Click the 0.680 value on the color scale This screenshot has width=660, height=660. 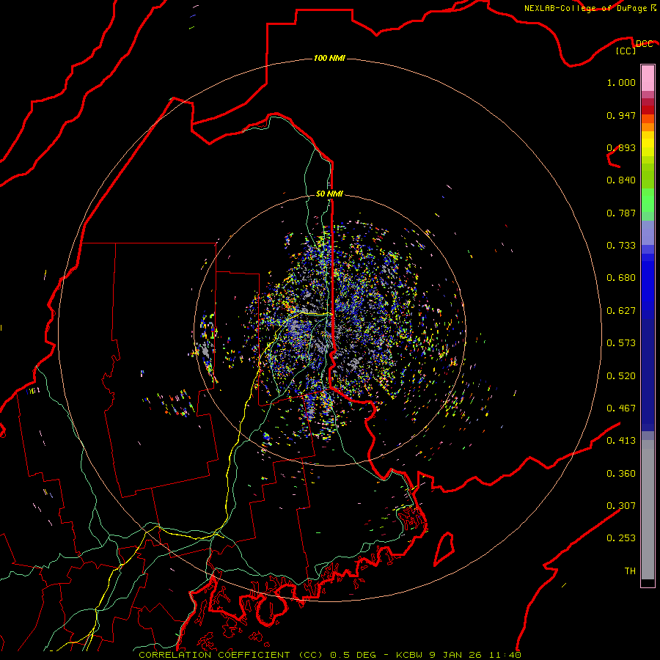[x=621, y=278]
